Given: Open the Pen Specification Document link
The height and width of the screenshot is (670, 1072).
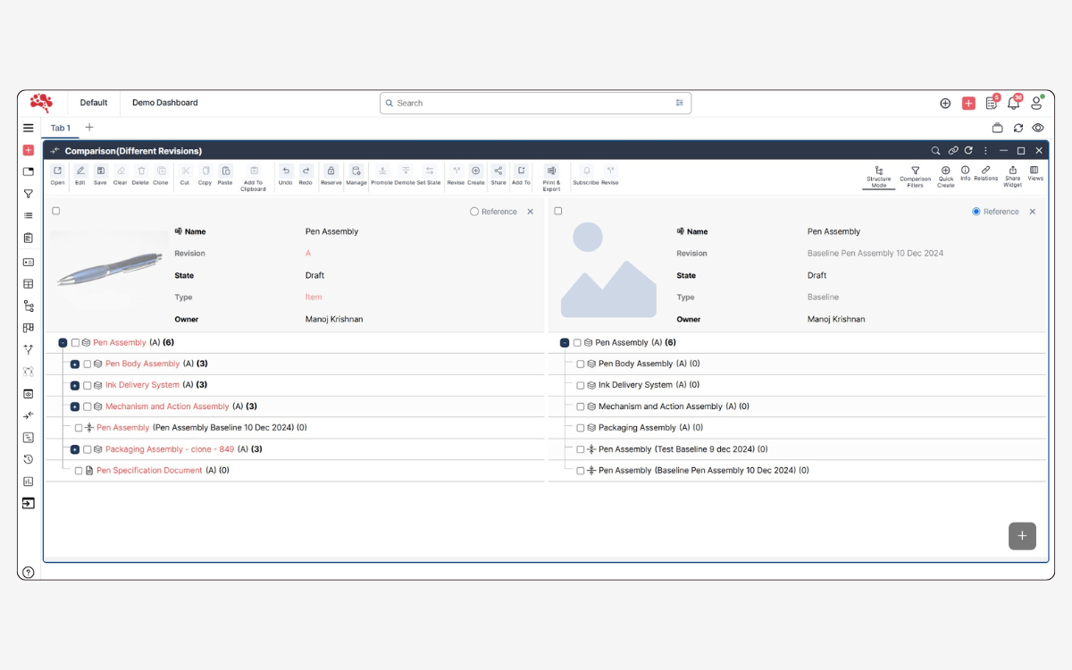Looking at the screenshot, I should [149, 471].
